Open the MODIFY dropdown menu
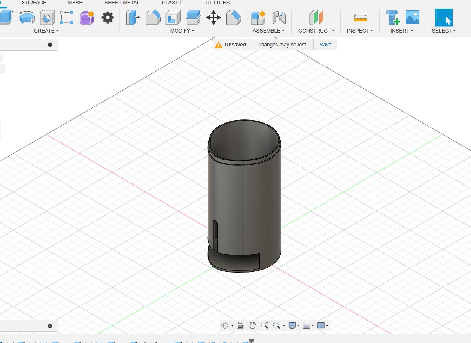The height and width of the screenshot is (343, 471). pos(182,31)
